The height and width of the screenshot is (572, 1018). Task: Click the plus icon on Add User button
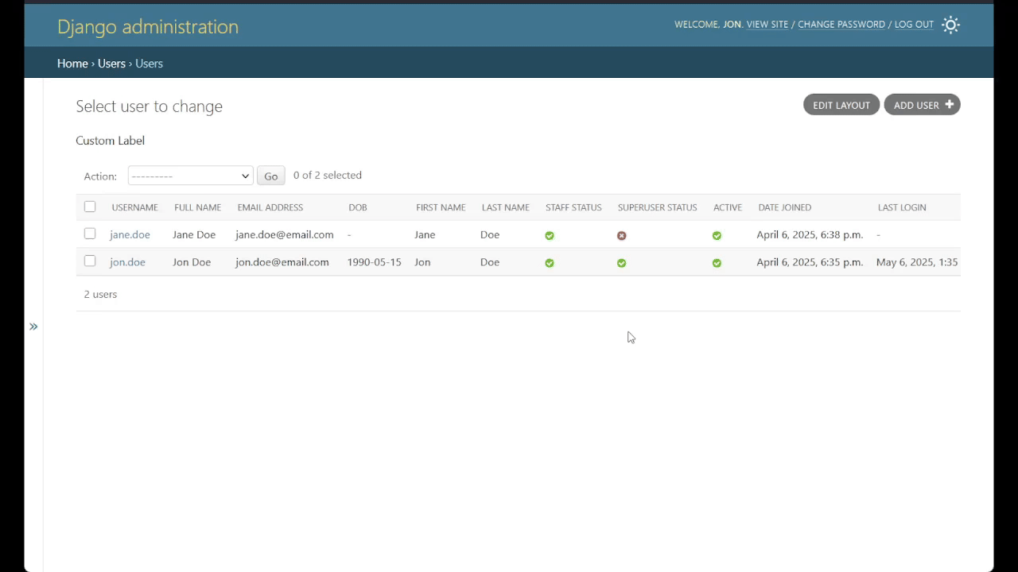(949, 104)
